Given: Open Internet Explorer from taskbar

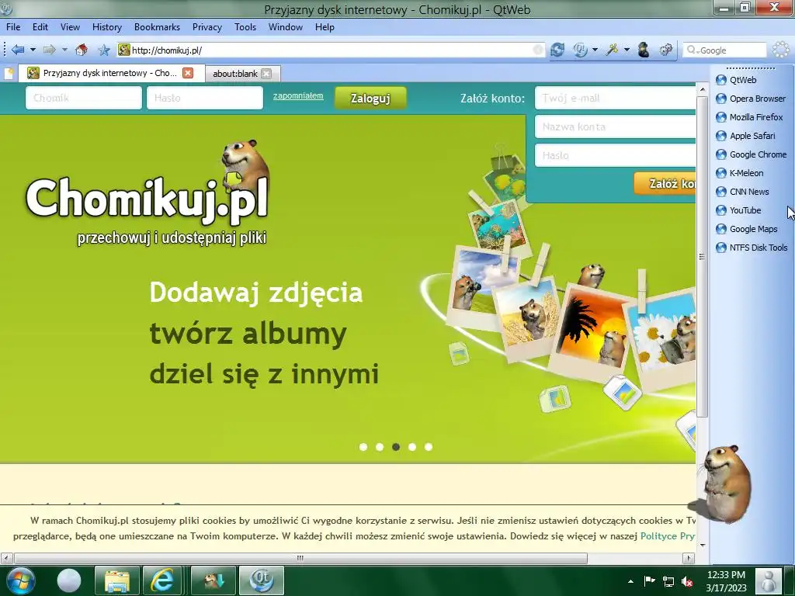Looking at the screenshot, I should coord(162,580).
